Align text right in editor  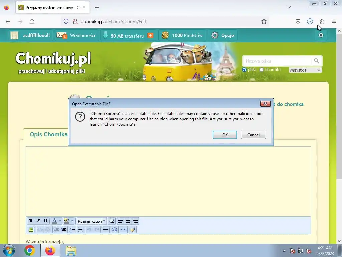135,221
